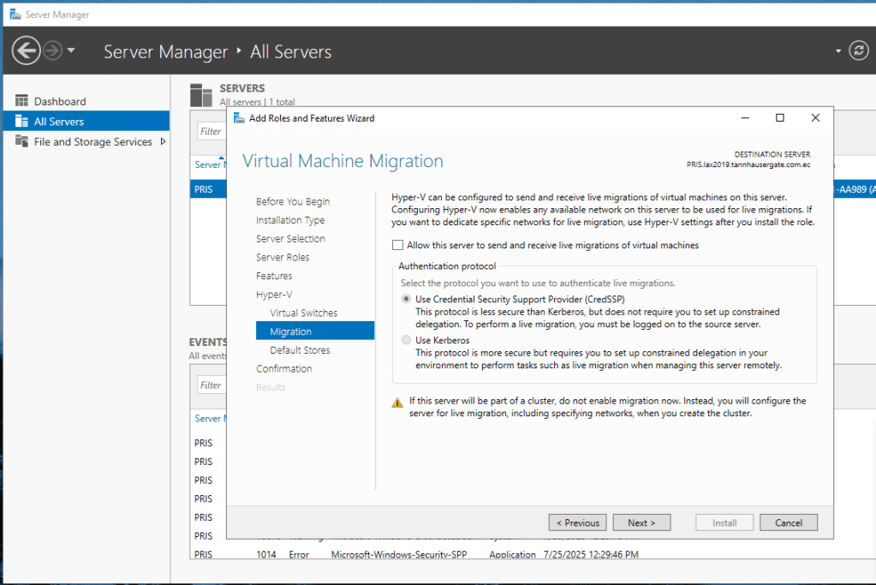Viewport: 876px width, 585px height.
Task: Click the back navigation arrow in Server Manager
Action: [x=26, y=51]
